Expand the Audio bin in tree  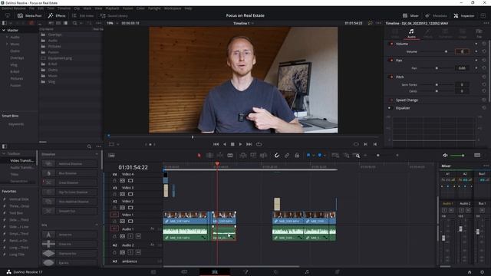(7, 38)
